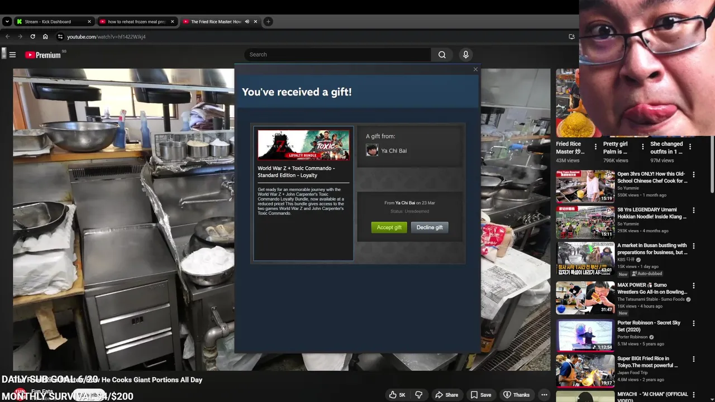The width and height of the screenshot is (715, 402).
Task: Open 'She changed outfits in 1' short
Action: (666, 147)
